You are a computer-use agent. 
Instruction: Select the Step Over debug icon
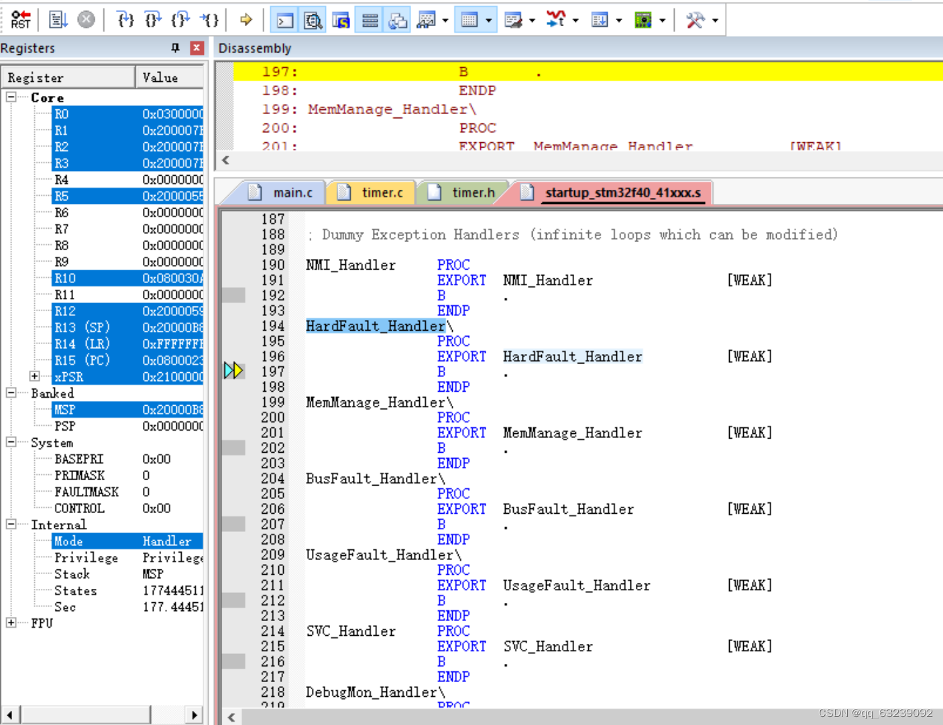[152, 20]
